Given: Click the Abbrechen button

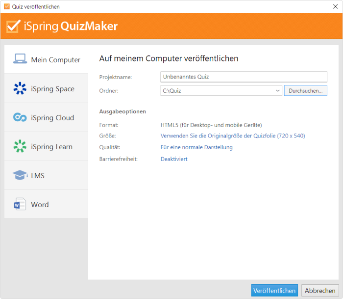Looking at the screenshot, I should click(320, 291).
